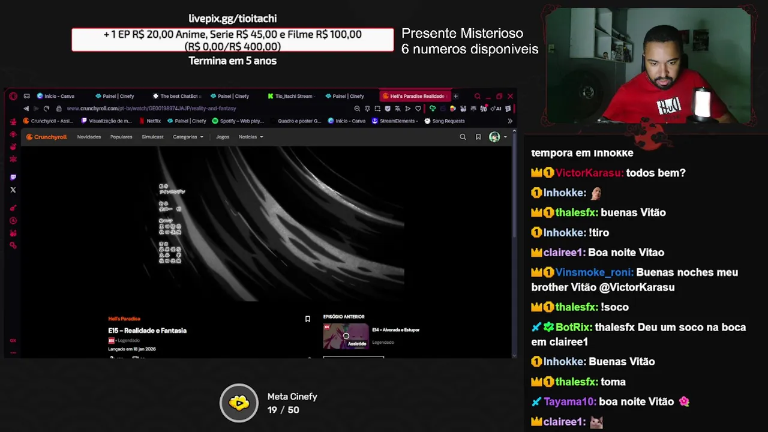The height and width of the screenshot is (432, 768).
Task: Select the Hell's Paradise Realidade tab
Action: pos(414,96)
